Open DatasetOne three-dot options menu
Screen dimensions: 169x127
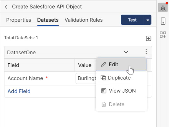coord(146,52)
